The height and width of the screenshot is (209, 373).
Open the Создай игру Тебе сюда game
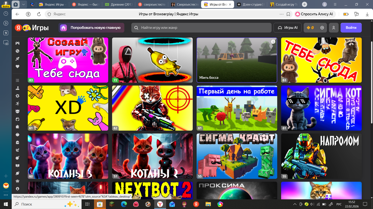[68, 60]
